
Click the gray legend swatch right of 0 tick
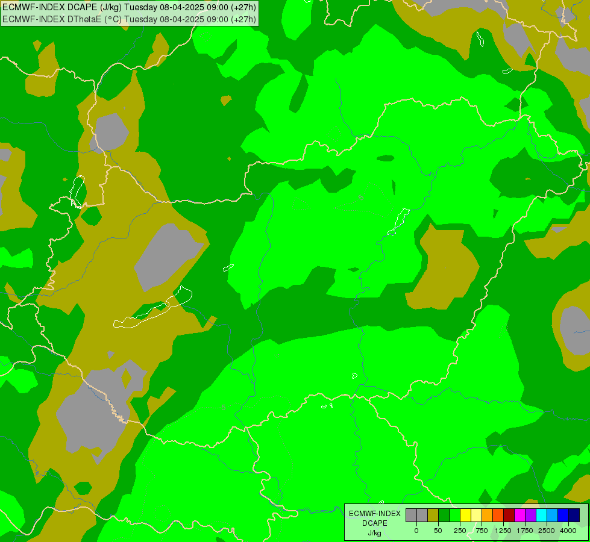point(422,516)
